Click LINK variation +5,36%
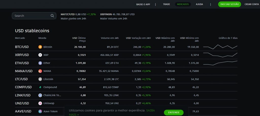Image resolution: width=260 pixels, height=116 pixels. [x=146, y=95]
